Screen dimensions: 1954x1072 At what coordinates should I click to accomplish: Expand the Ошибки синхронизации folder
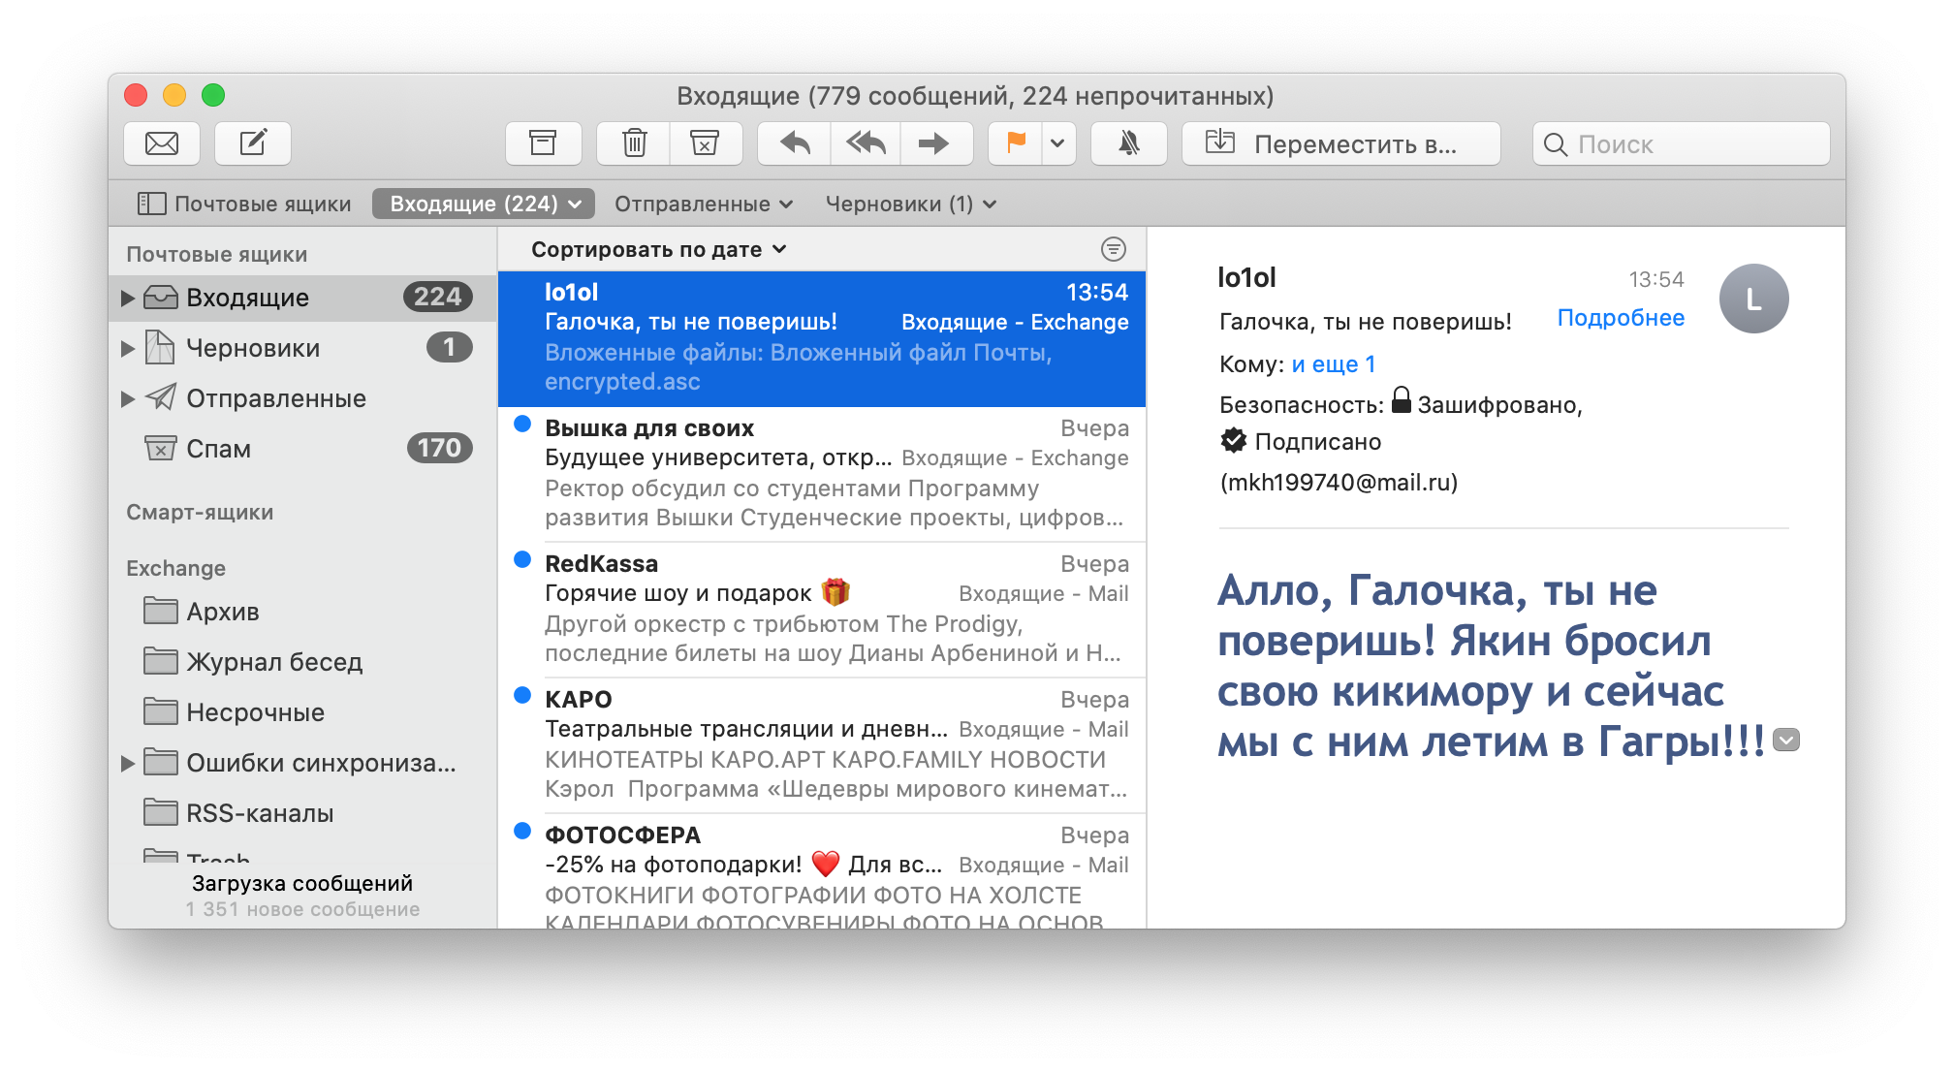(127, 763)
